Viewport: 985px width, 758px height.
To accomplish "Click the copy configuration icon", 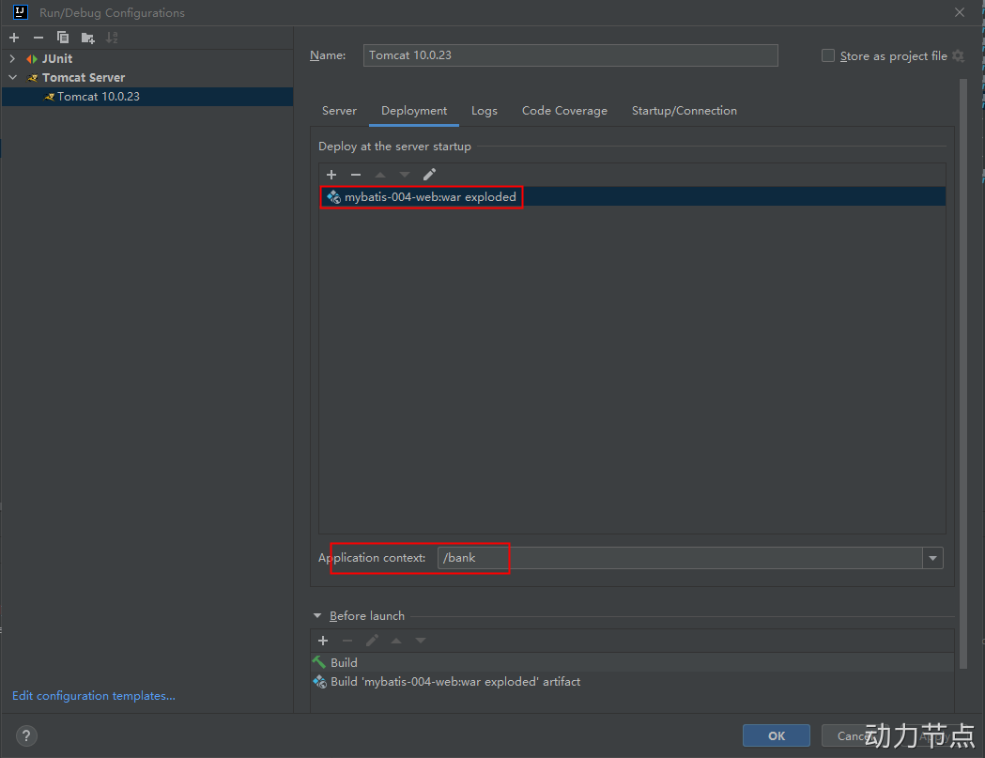I will pyautogui.click(x=63, y=38).
